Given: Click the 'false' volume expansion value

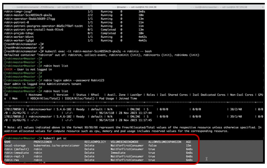Looking at the screenshot, I should coord(152,146).
